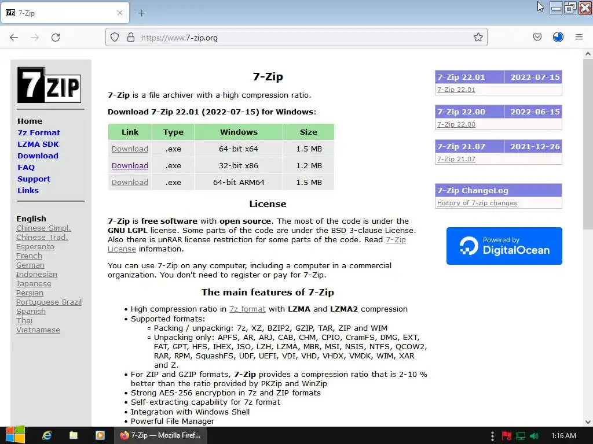This screenshot has width=593, height=444.
Task: Open Support sidebar link
Action: coord(34,179)
